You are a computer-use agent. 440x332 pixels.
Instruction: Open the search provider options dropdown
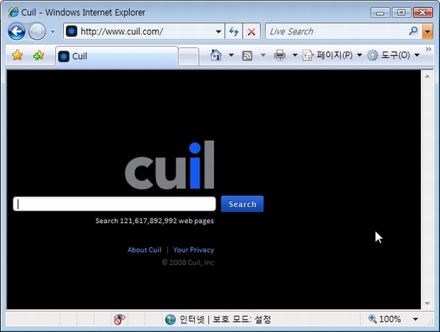coord(428,31)
